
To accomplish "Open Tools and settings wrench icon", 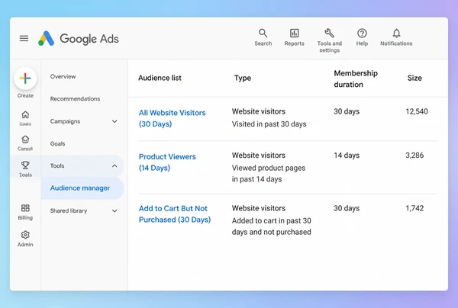I will (329, 34).
